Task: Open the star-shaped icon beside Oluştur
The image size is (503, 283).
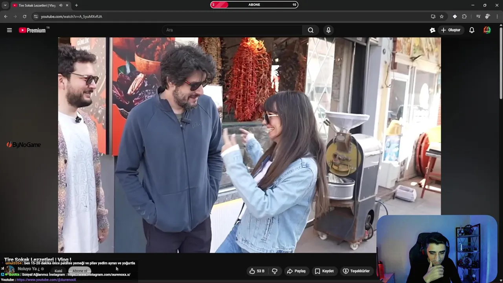Action: 432,30
